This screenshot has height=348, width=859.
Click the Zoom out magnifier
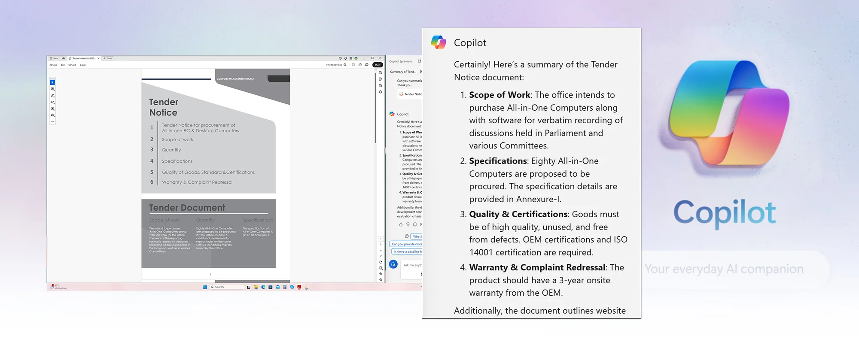pos(381,280)
